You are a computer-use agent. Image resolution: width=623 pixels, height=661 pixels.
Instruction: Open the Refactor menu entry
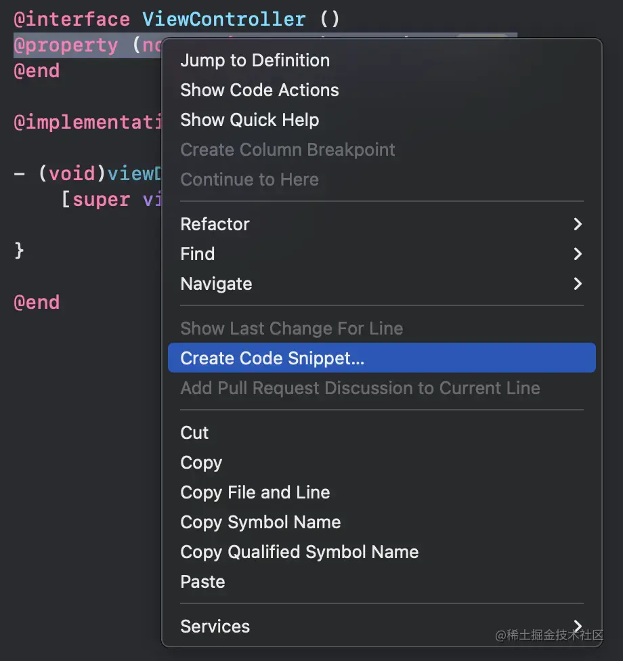pos(381,224)
